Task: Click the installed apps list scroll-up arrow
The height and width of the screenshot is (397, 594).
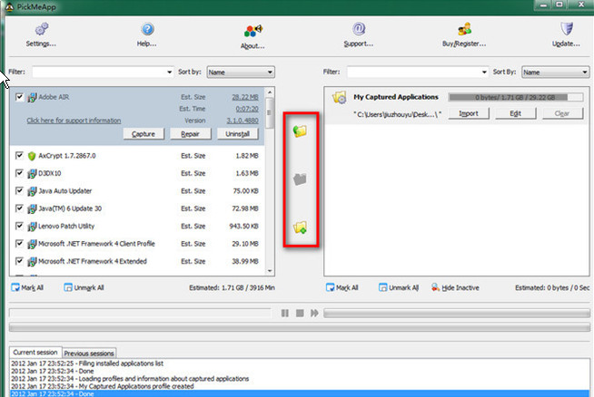Action: pyautogui.click(x=270, y=92)
